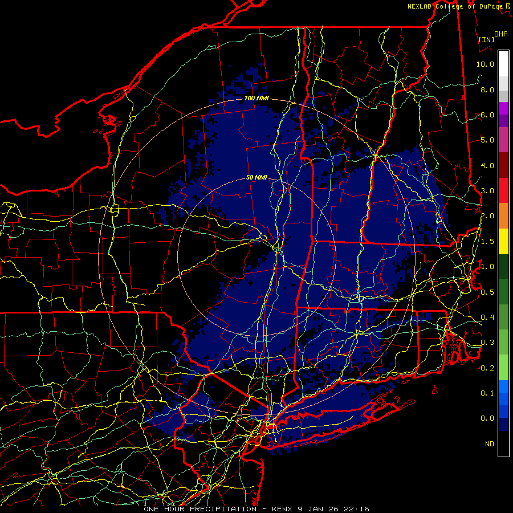Click the 0.5 legend value
This screenshot has width=513, height=513.
487,292
